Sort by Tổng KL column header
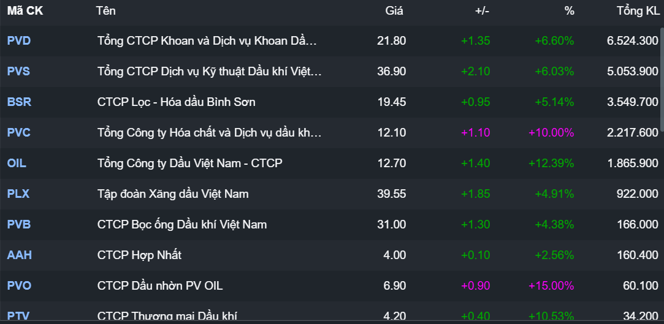This screenshot has width=664, height=324. pos(638,11)
